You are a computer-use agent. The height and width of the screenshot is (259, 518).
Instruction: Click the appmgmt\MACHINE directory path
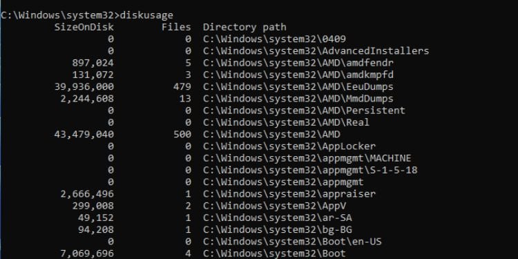(x=307, y=158)
